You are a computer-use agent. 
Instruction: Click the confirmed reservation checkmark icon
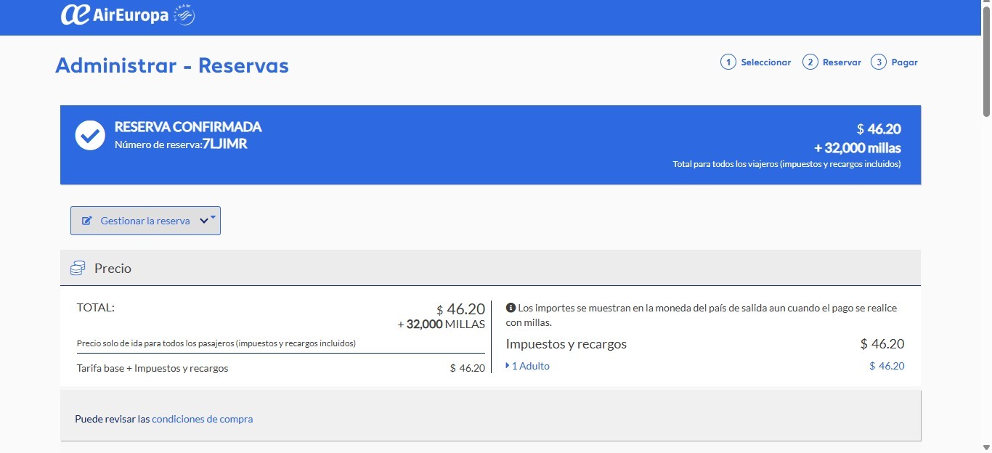pyautogui.click(x=90, y=135)
